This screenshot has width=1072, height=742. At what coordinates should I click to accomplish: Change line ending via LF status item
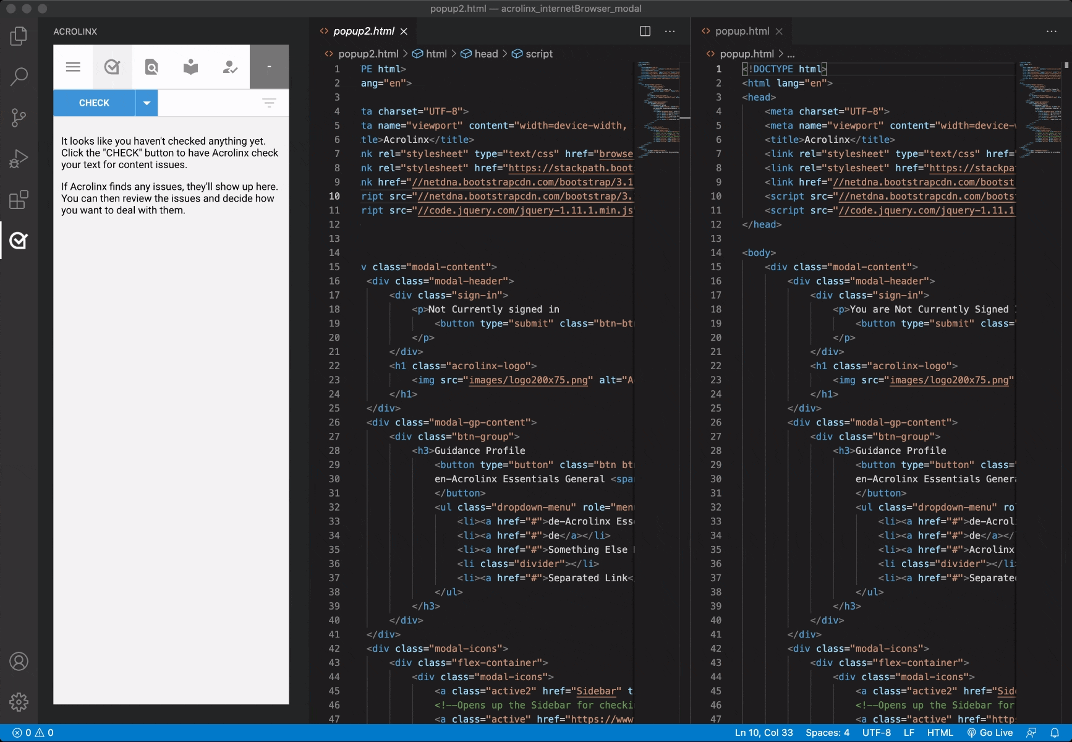pyautogui.click(x=909, y=733)
